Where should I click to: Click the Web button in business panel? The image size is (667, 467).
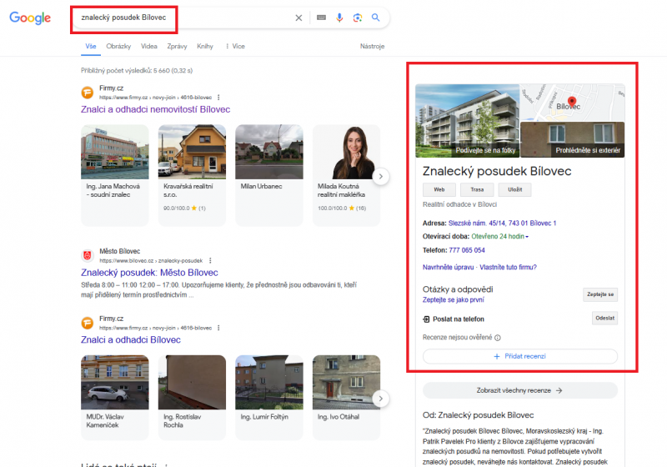coord(439,189)
